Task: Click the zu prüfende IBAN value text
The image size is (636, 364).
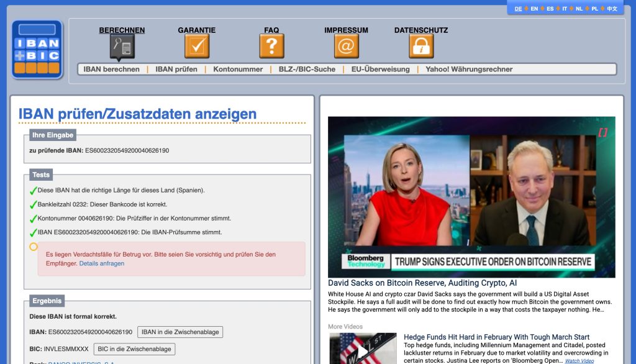Action: (x=127, y=150)
